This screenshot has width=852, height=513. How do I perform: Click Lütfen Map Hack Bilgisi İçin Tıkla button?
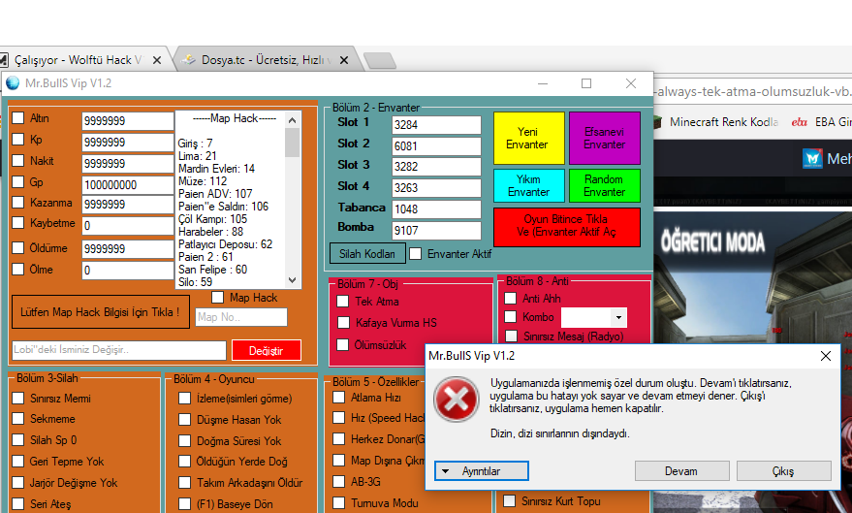101,312
